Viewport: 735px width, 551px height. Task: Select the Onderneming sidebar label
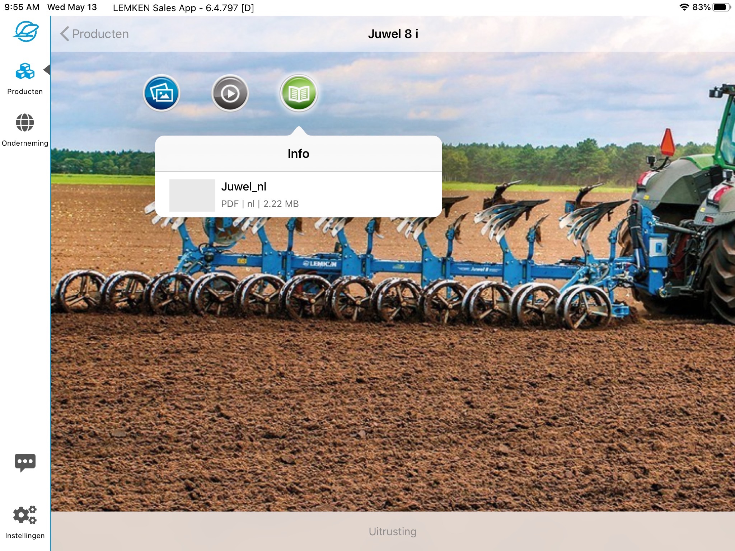[25, 143]
